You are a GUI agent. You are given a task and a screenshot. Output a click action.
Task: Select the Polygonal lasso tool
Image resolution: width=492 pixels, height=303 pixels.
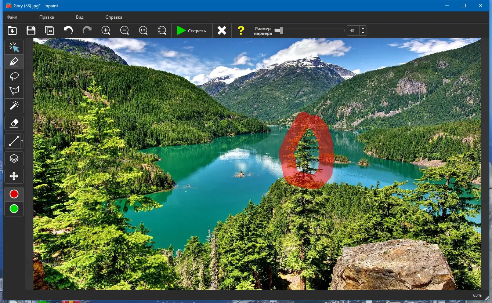tap(14, 91)
